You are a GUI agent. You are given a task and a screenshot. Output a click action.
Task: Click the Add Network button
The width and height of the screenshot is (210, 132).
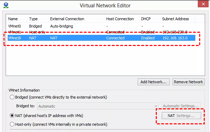click(x=154, y=82)
